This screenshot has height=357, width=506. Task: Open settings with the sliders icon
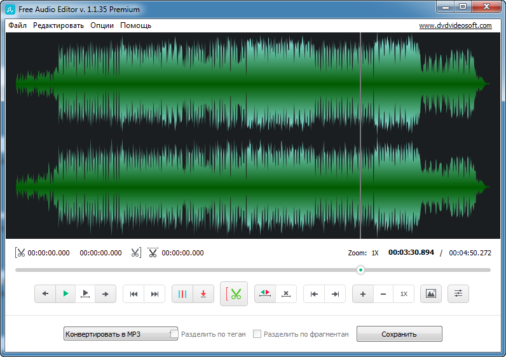click(458, 293)
